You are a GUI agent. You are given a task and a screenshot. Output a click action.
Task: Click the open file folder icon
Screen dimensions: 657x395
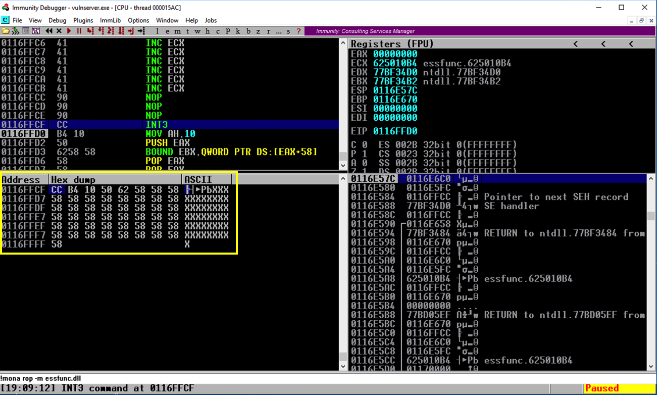click(6, 31)
